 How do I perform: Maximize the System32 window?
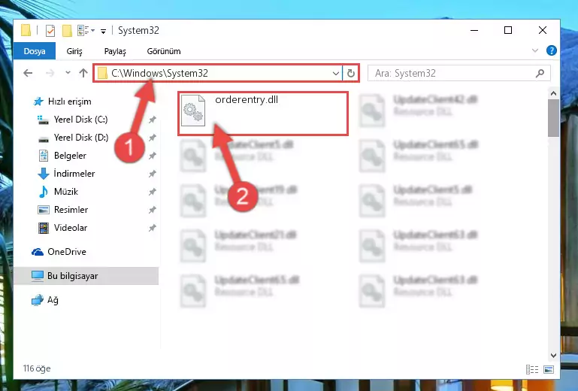pyautogui.click(x=508, y=30)
